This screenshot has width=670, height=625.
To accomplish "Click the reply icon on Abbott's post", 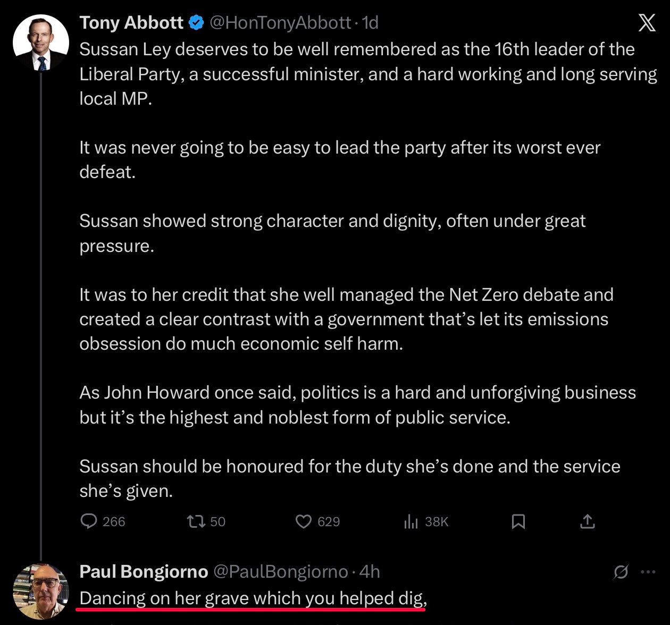I will click(x=88, y=521).
